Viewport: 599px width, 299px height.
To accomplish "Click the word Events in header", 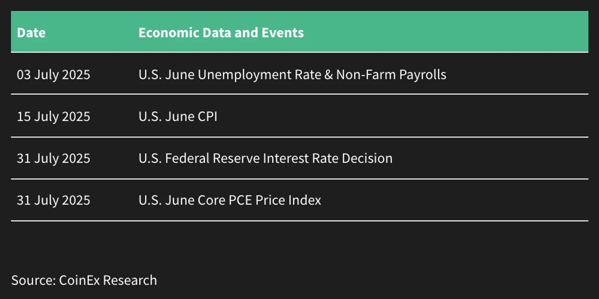I will click(283, 33).
